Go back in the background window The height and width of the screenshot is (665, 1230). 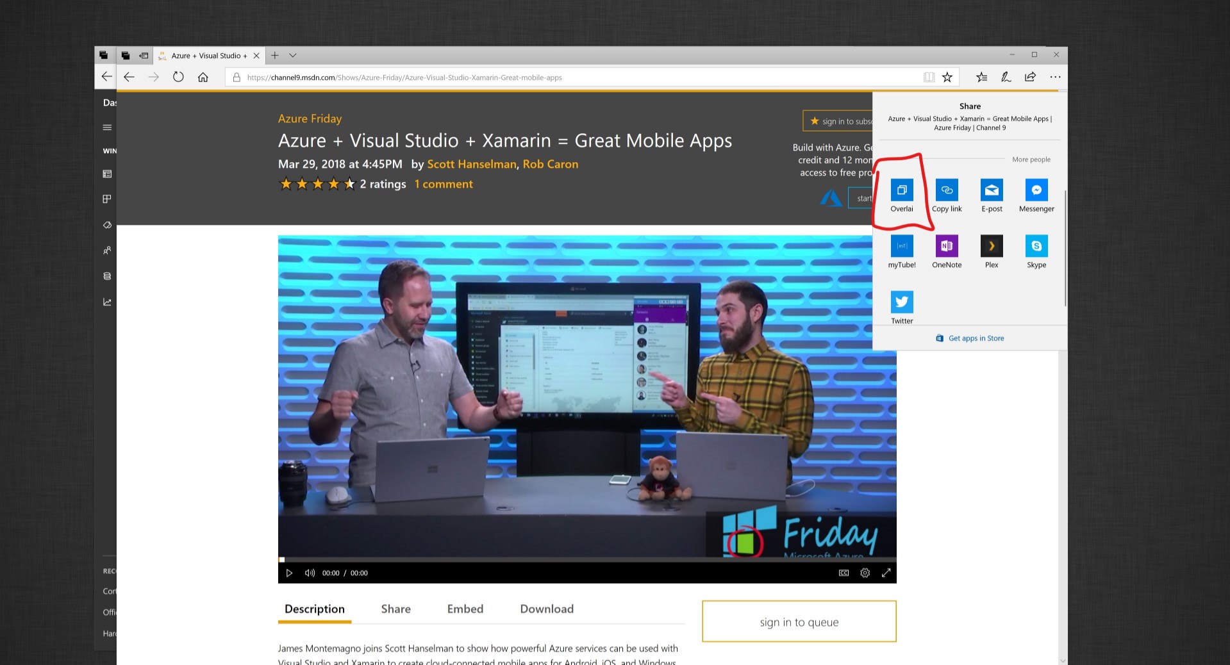(106, 77)
